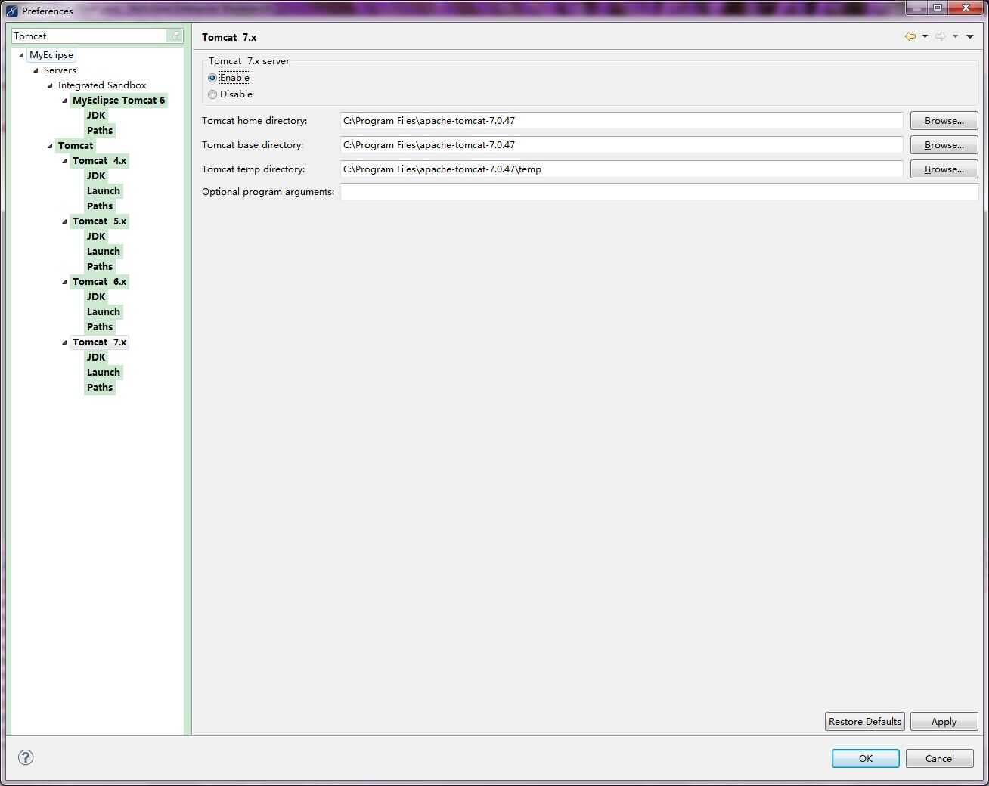Open Paths under MyEclipse Tomcat 6
989x786 pixels.
(100, 131)
